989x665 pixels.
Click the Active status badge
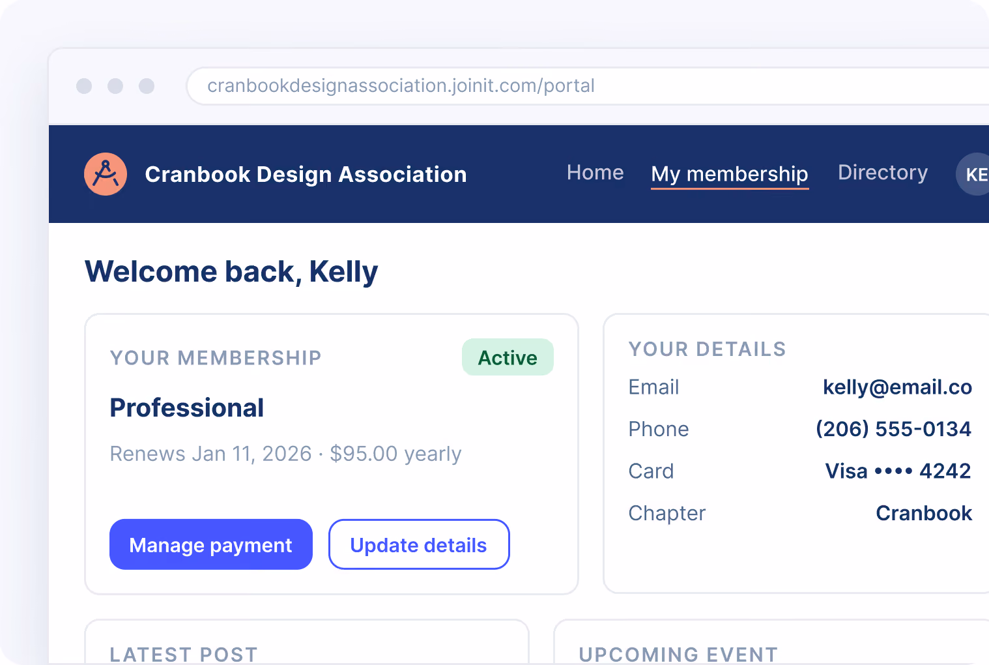(x=508, y=357)
